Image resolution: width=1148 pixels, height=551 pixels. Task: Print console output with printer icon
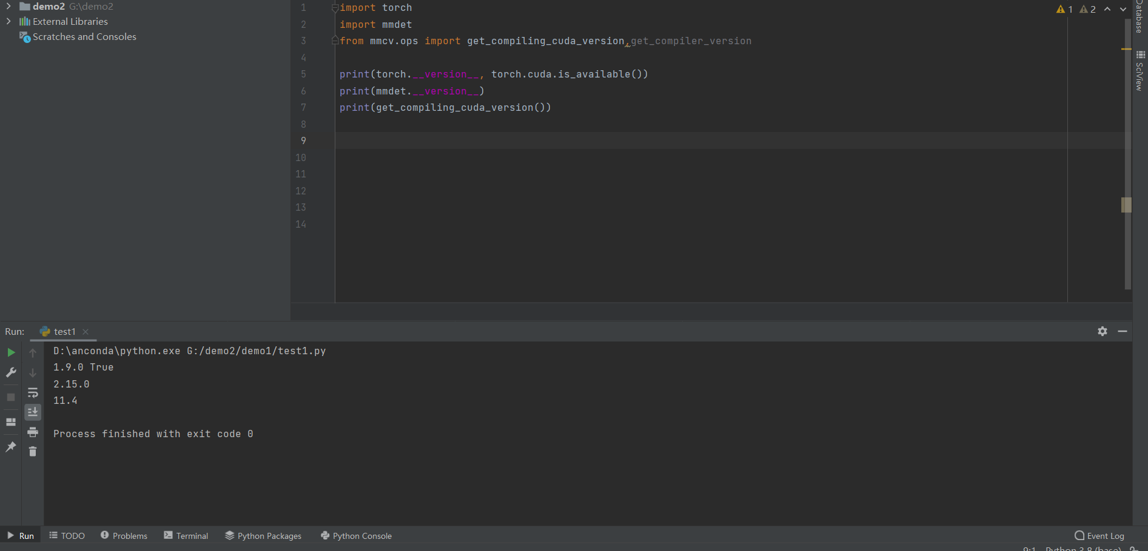[33, 432]
